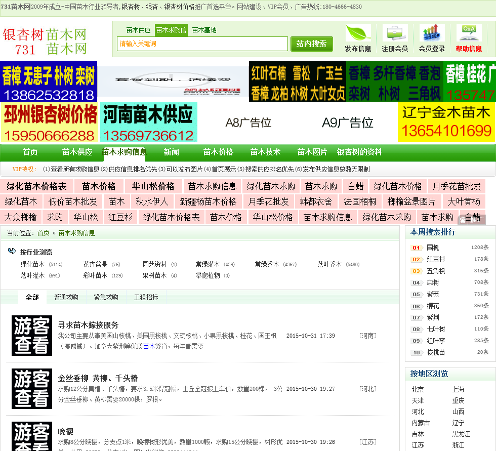
Task: Click the 银杏树苗木网 731 site logo
Action: [x=45, y=42]
